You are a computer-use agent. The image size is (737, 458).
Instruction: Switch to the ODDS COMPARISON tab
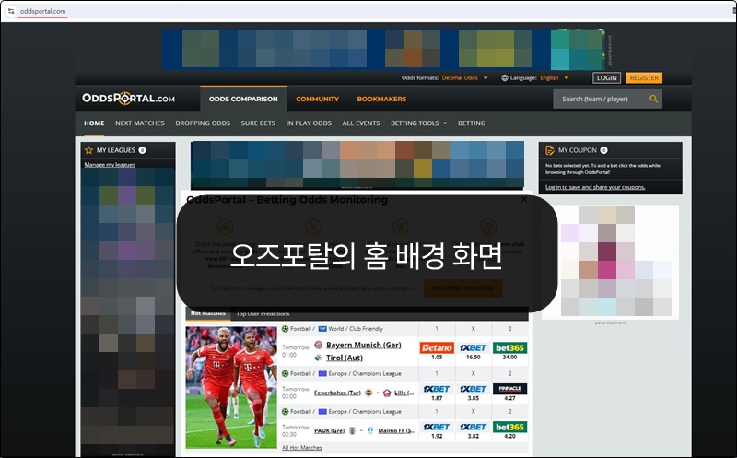[243, 99]
